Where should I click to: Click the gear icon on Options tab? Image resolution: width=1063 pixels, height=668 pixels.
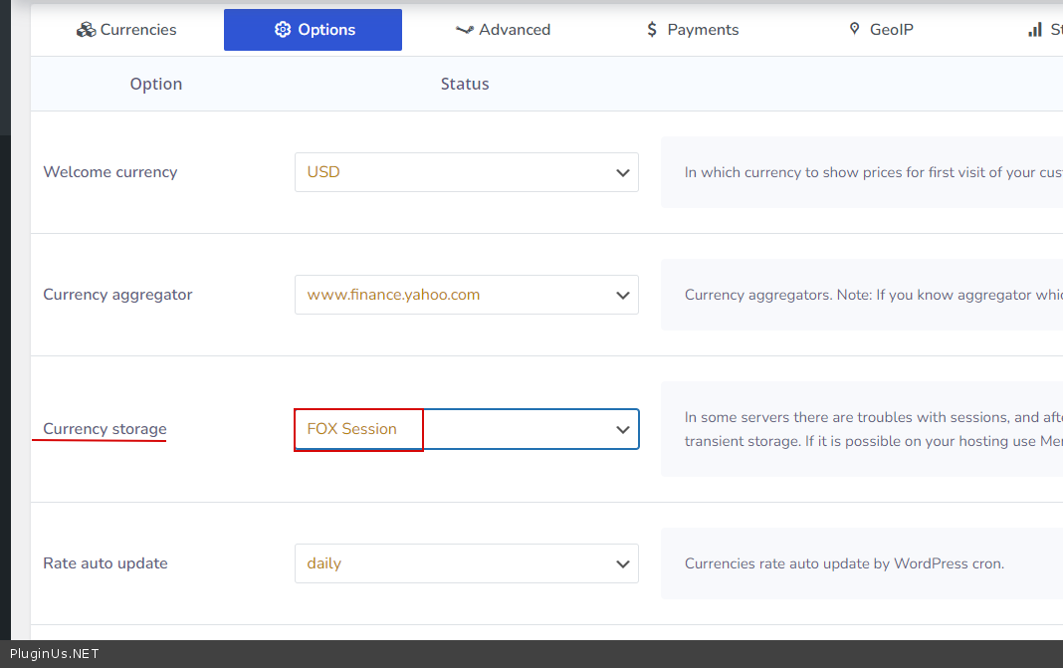pos(282,30)
